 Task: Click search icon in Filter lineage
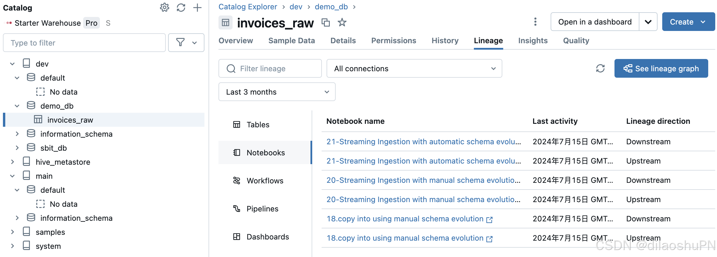[x=231, y=69]
